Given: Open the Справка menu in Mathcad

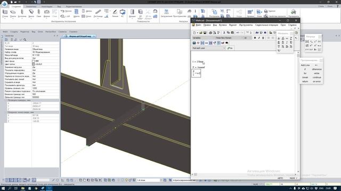Looking at the screenshot, I should [292, 25].
